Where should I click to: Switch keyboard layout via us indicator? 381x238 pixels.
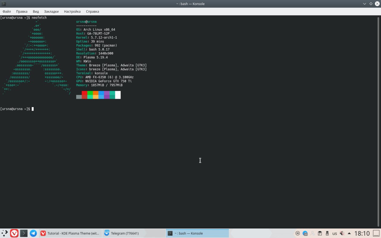coord(335,234)
